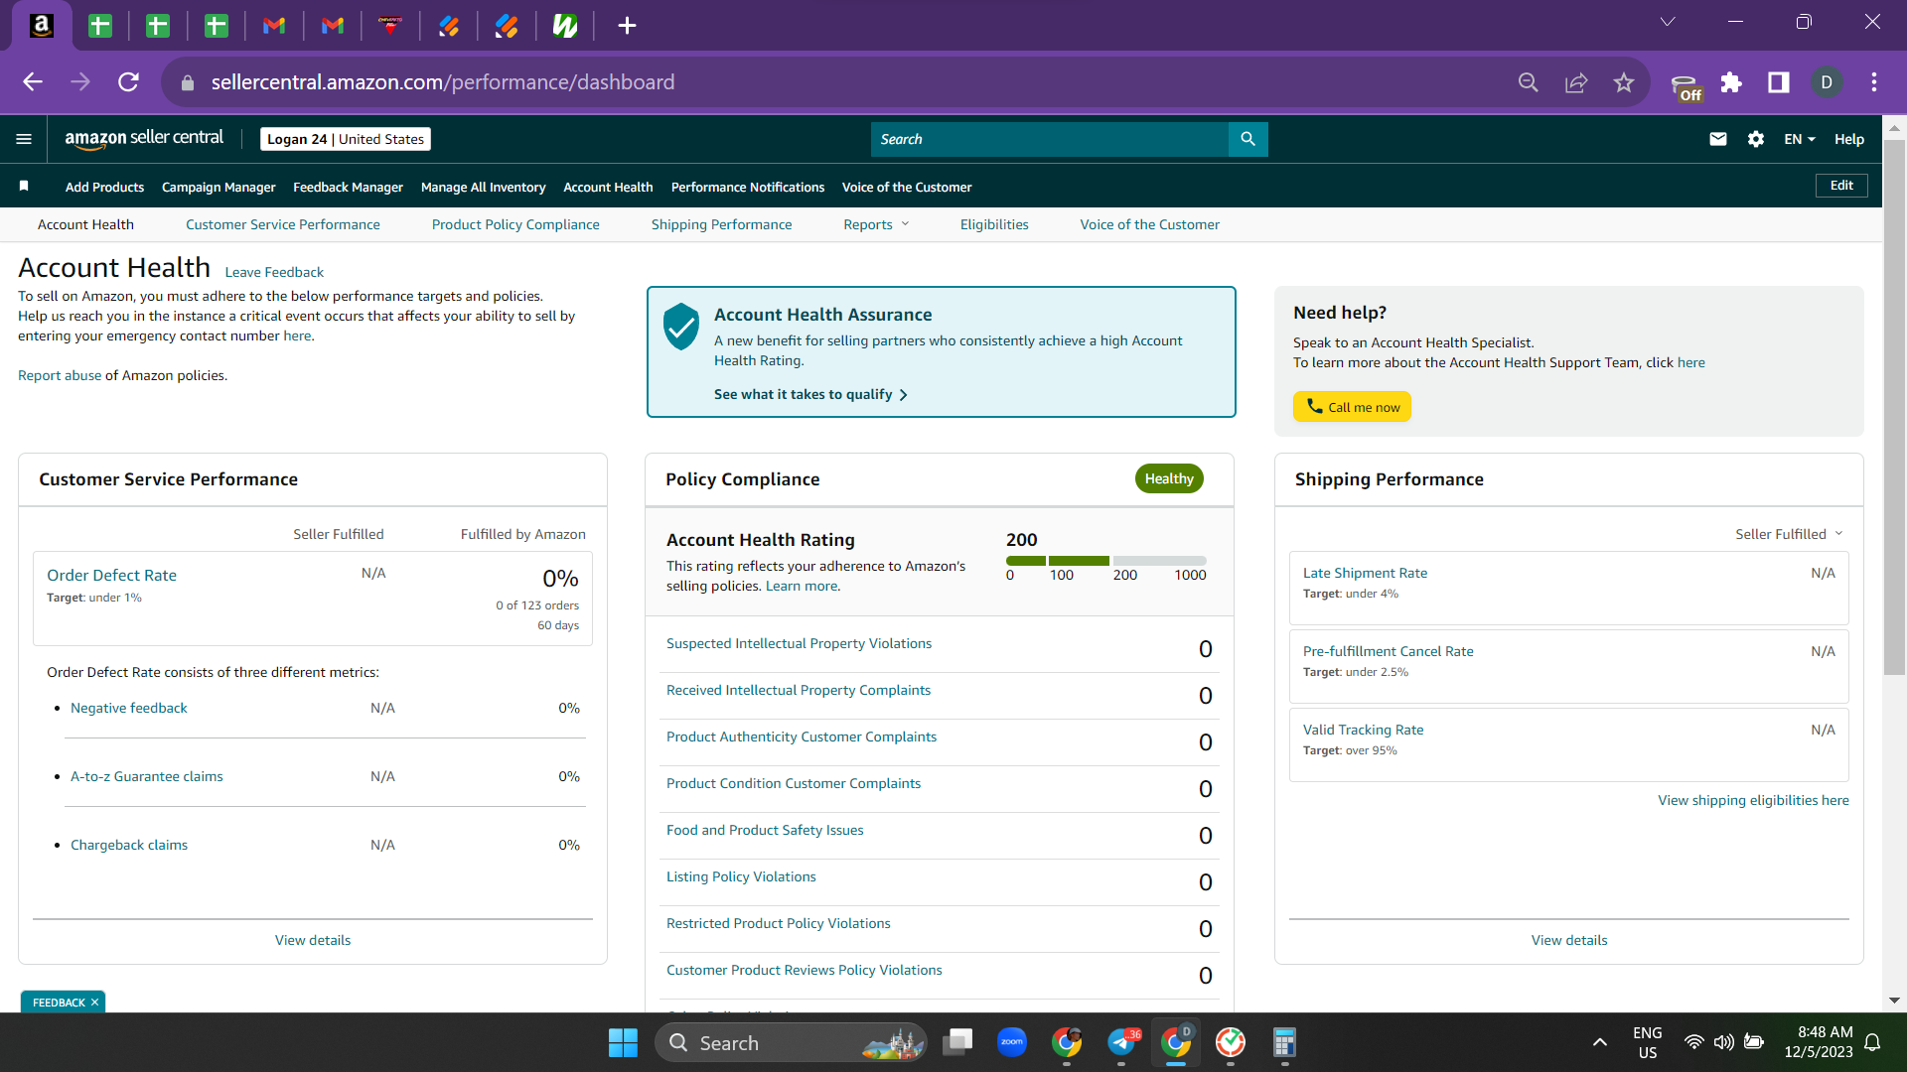Go back with the browser back arrow
Viewport: 1907px width, 1072px height.
coord(33,82)
